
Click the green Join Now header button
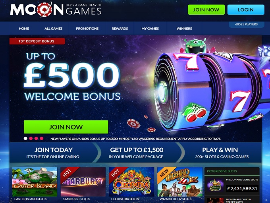(x=206, y=10)
